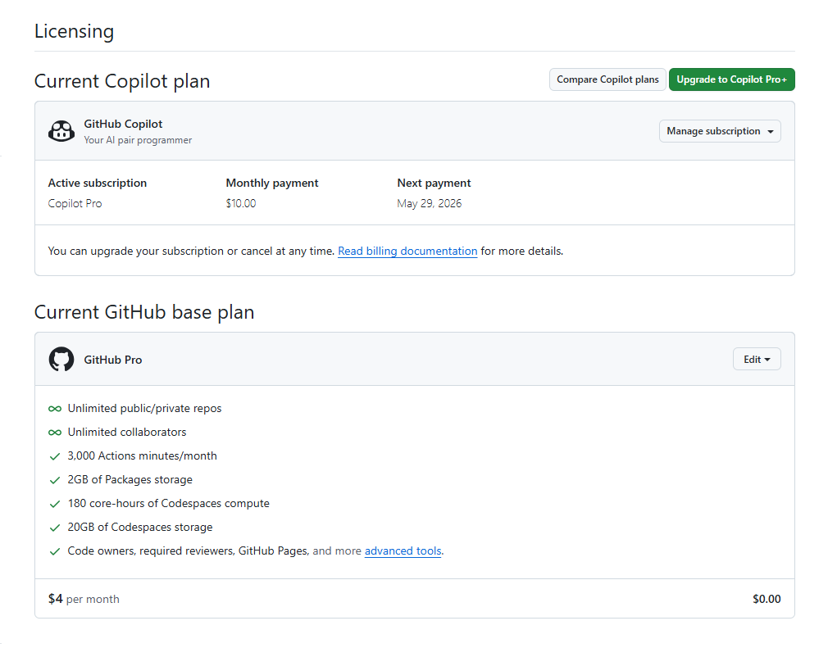The image size is (828, 648).
Task: Open the advanced tools link
Action: coord(403,551)
